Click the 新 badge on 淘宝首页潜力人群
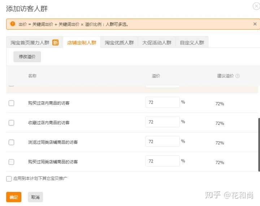Viewport: 260px width, 206px height. 55,43
